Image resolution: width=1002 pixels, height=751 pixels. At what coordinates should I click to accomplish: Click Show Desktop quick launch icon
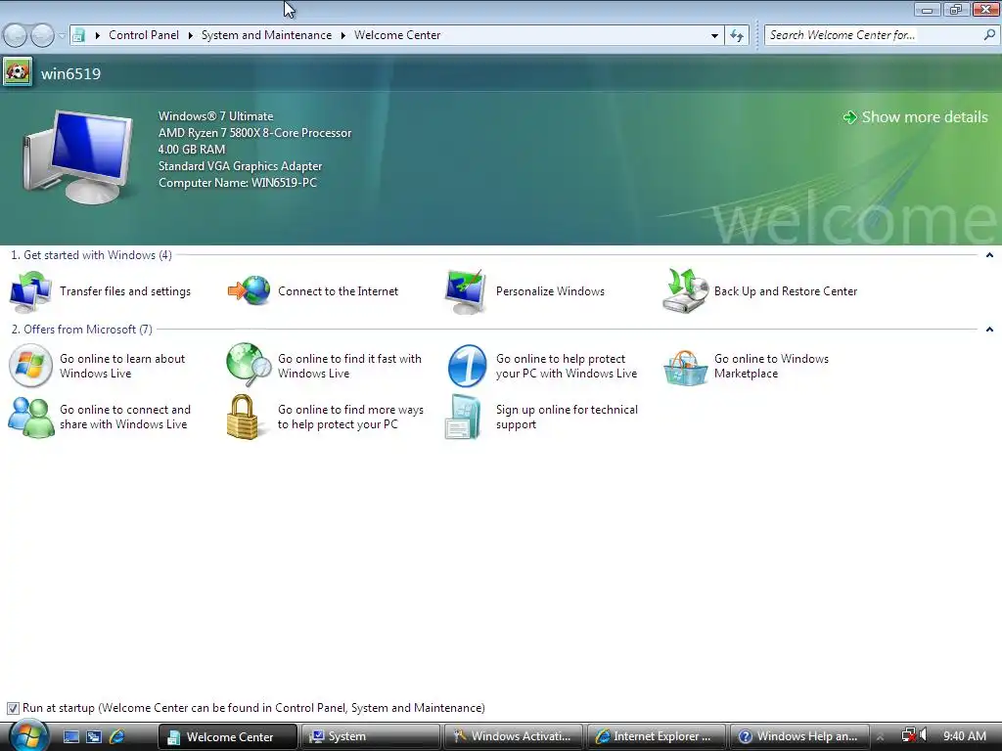coord(70,736)
